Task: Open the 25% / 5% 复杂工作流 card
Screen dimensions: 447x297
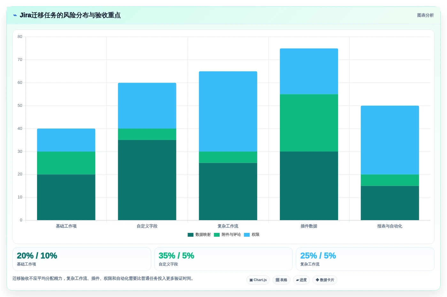Action: 365,259
